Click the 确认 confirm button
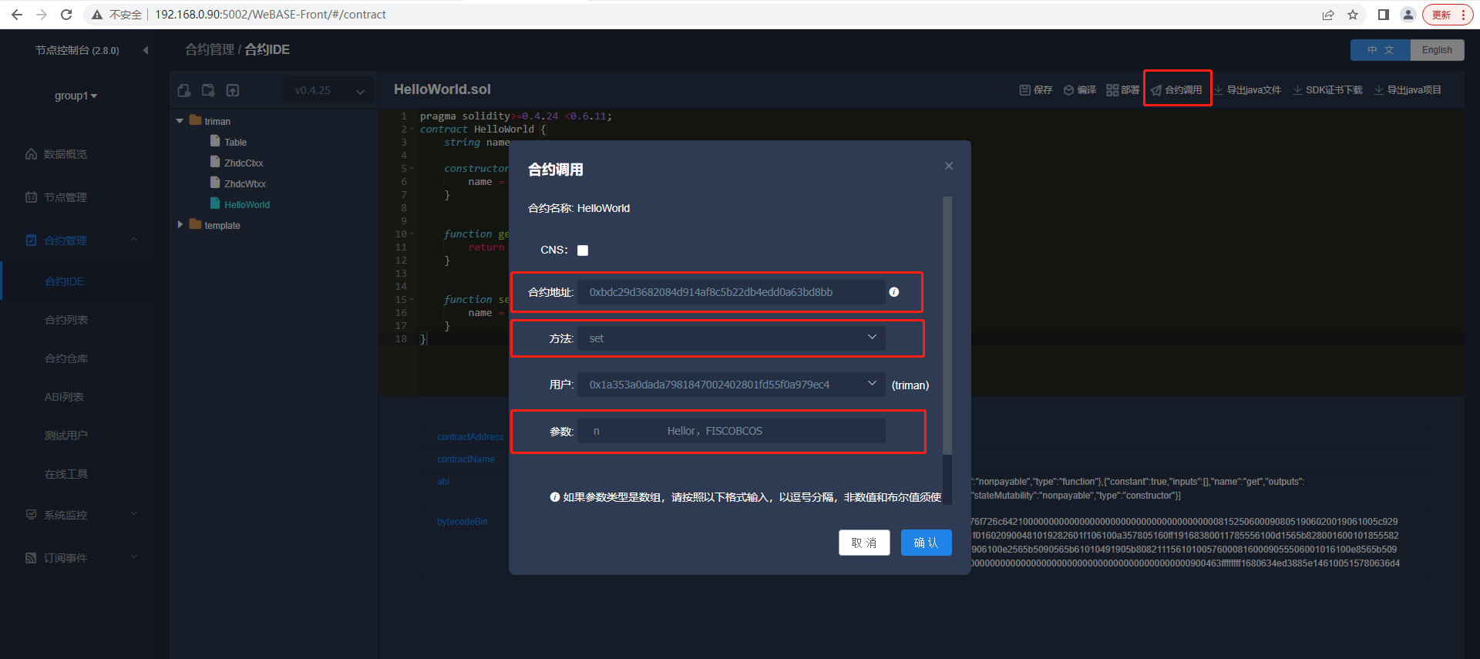The height and width of the screenshot is (659, 1480). point(927,543)
